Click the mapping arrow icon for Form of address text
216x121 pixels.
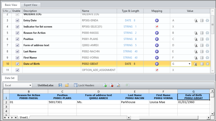pos(157,45)
